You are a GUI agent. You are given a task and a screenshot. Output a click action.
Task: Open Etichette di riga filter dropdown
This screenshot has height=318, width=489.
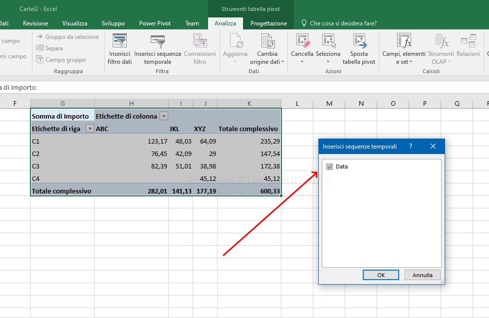pos(90,129)
